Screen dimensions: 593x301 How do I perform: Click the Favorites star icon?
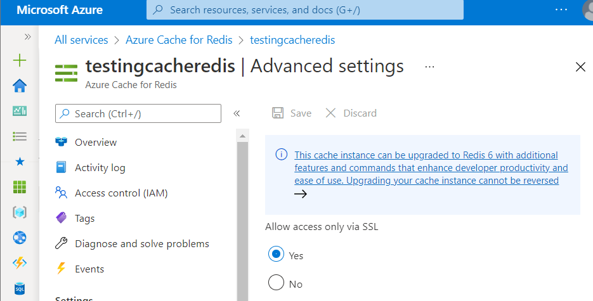pos(20,162)
